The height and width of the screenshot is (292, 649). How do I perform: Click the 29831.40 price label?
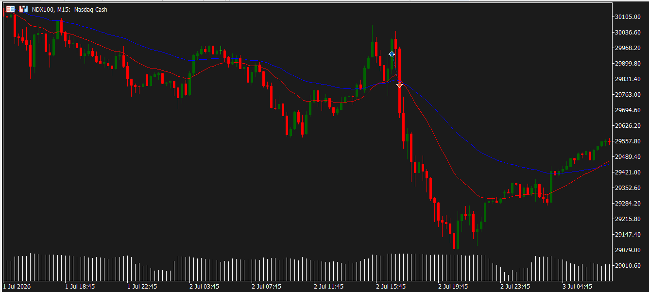[x=628, y=79]
